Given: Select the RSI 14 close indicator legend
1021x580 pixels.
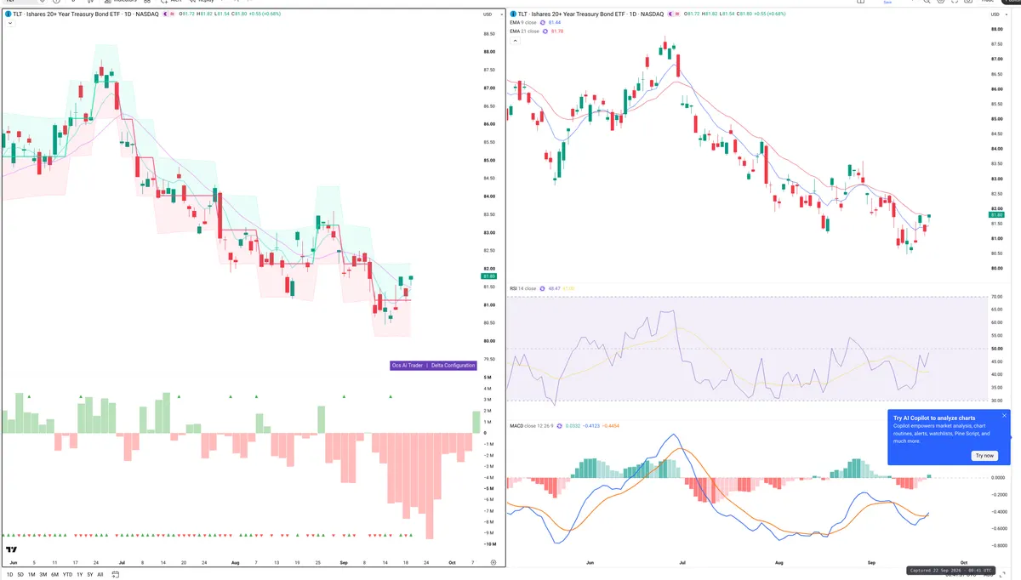Looking at the screenshot, I should point(522,288).
